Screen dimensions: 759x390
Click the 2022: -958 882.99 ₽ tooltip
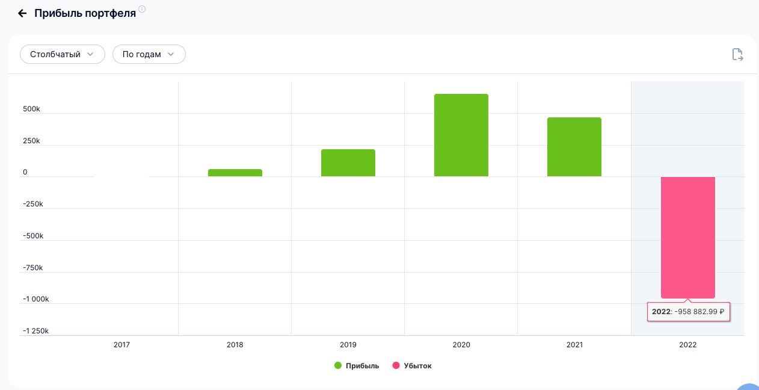click(x=689, y=312)
